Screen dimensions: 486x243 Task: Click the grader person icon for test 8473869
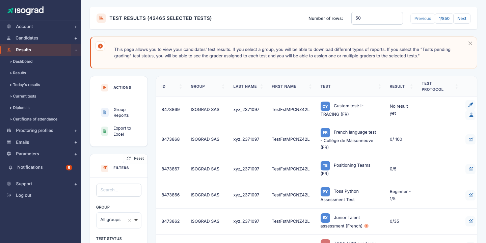click(471, 115)
